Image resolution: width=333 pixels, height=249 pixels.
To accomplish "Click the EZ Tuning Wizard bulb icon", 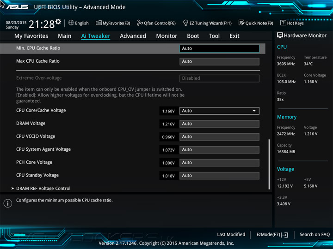I will click(185, 23).
